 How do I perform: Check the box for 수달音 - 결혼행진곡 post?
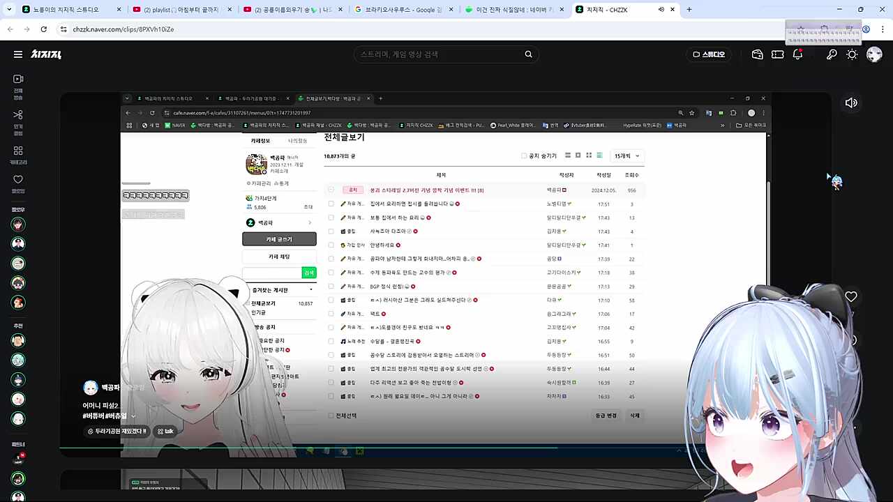[331, 342]
